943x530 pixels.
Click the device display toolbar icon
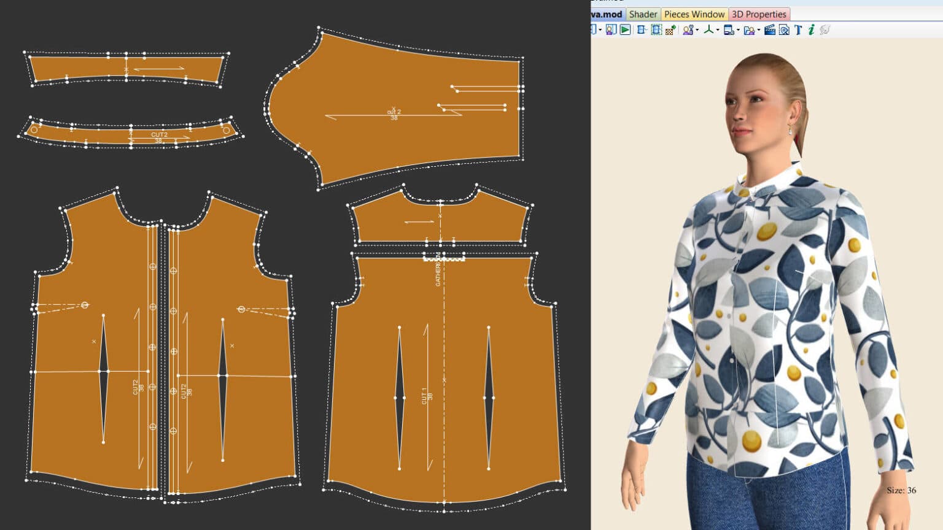click(729, 29)
